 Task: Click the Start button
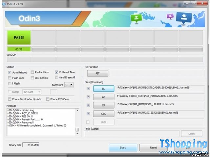[x=123, y=147]
